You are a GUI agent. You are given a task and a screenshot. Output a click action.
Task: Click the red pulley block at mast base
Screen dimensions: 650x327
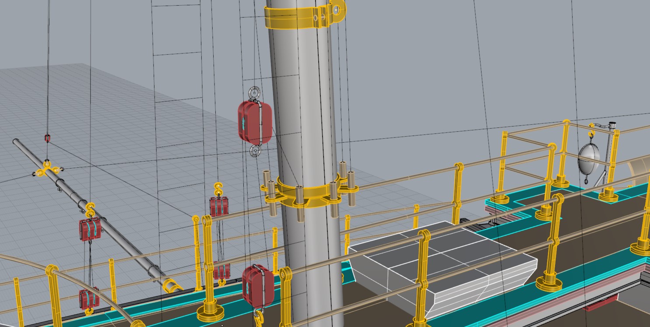257,286
